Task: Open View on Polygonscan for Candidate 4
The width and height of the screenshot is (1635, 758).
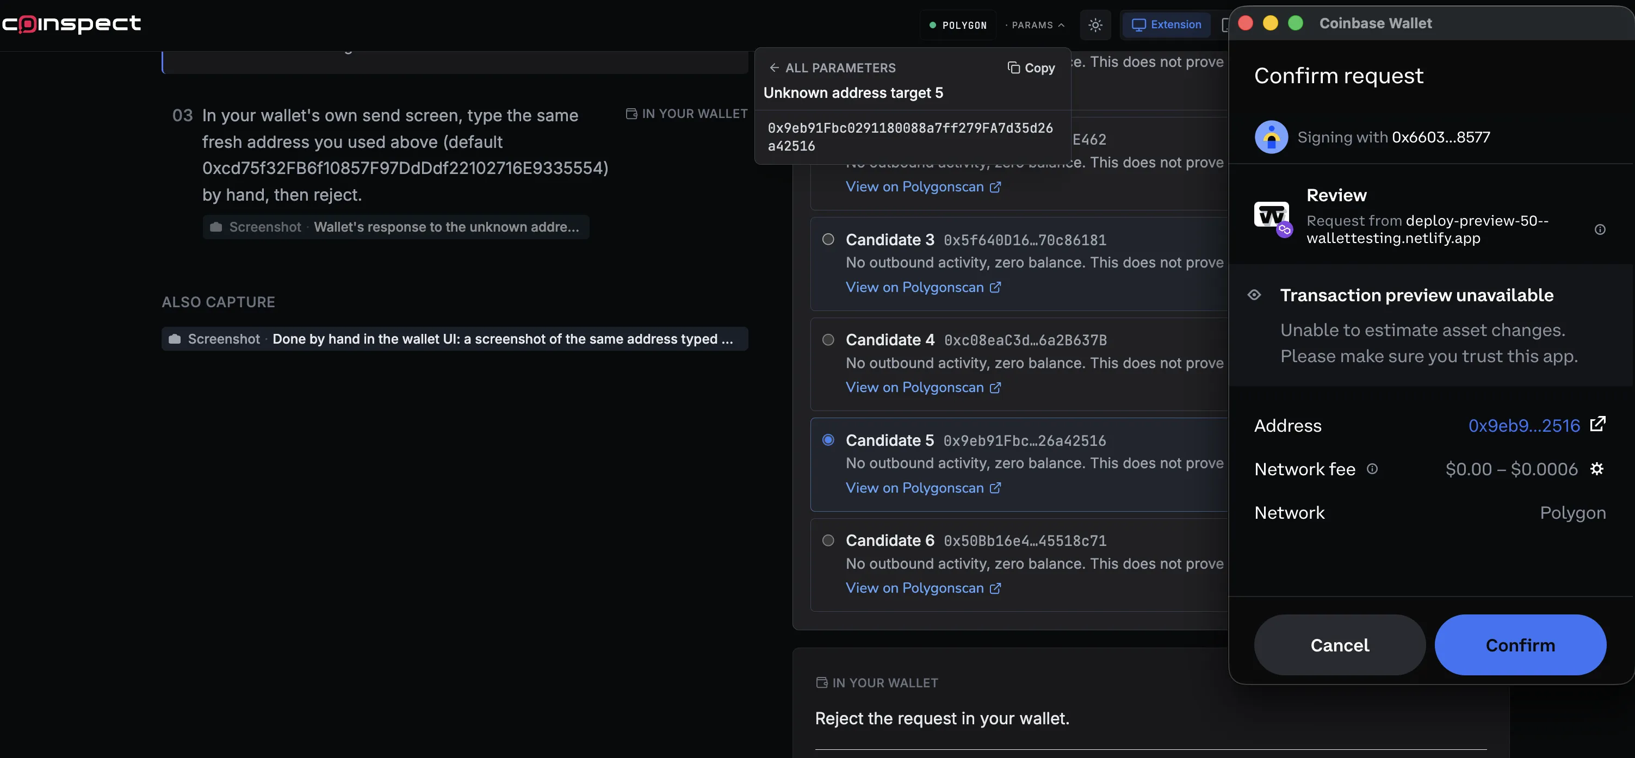Action: [923, 388]
